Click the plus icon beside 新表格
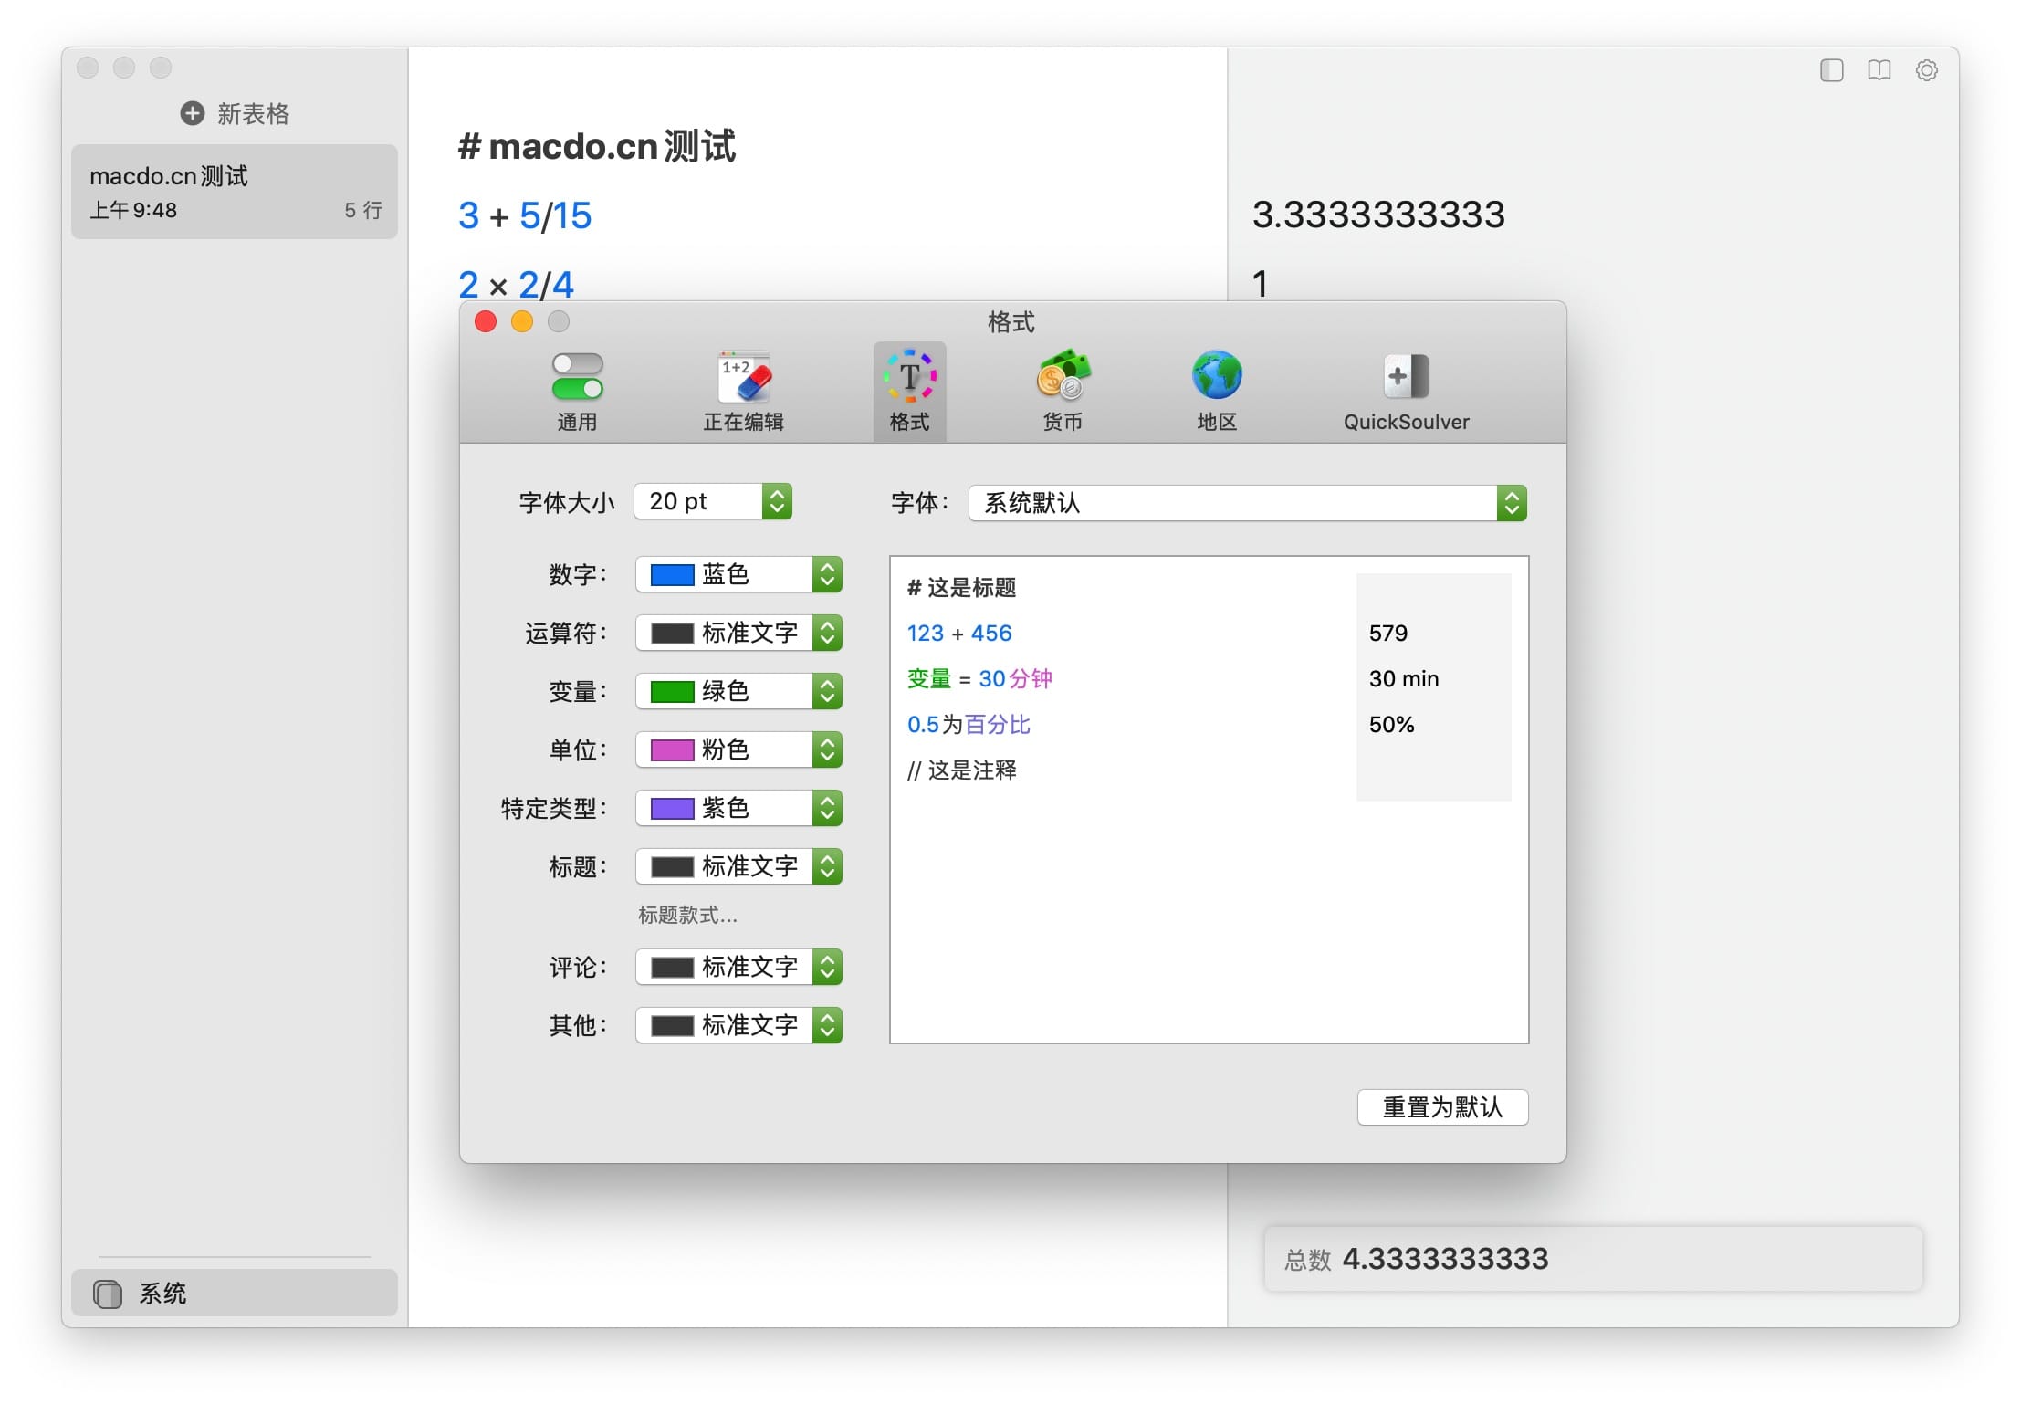The height and width of the screenshot is (1404, 2021). coord(192,113)
